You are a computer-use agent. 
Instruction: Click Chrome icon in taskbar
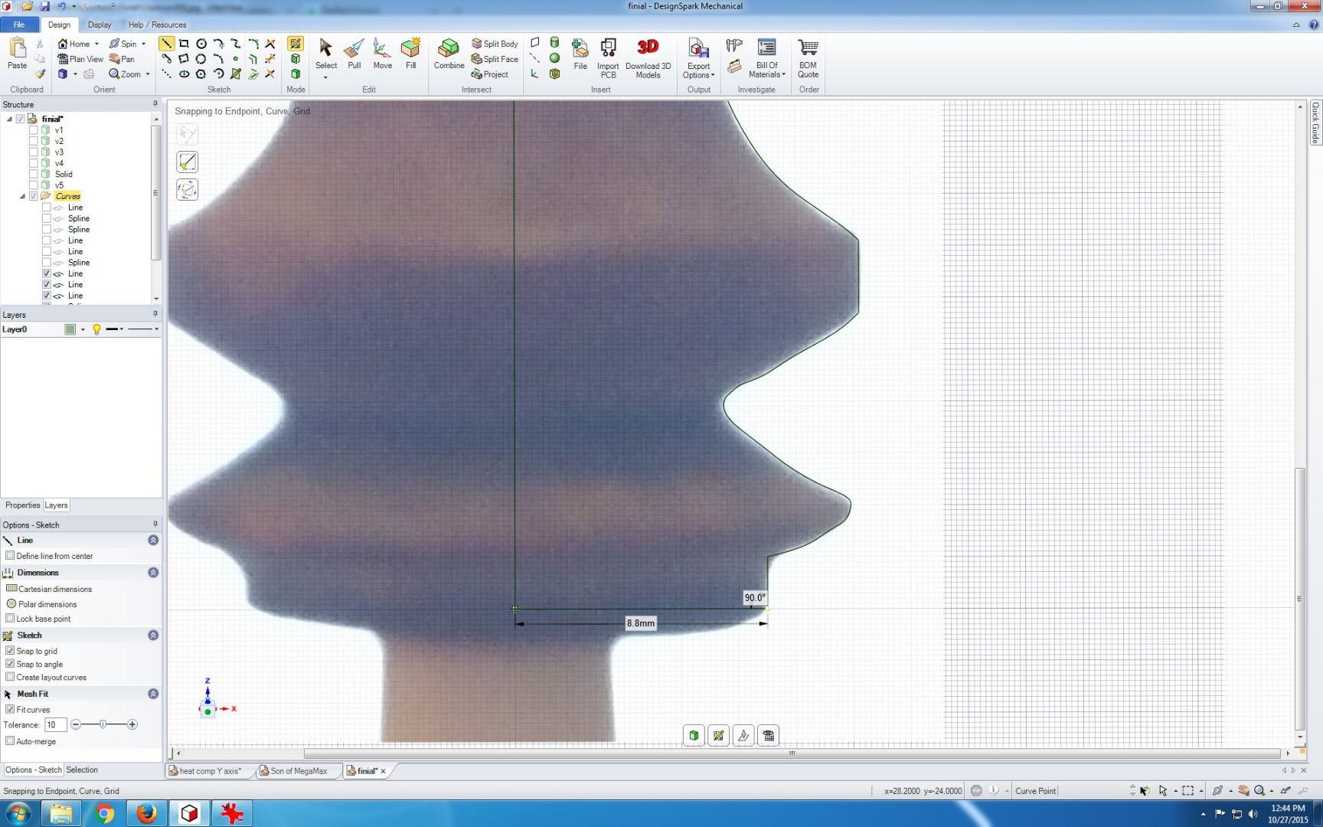coord(104,813)
